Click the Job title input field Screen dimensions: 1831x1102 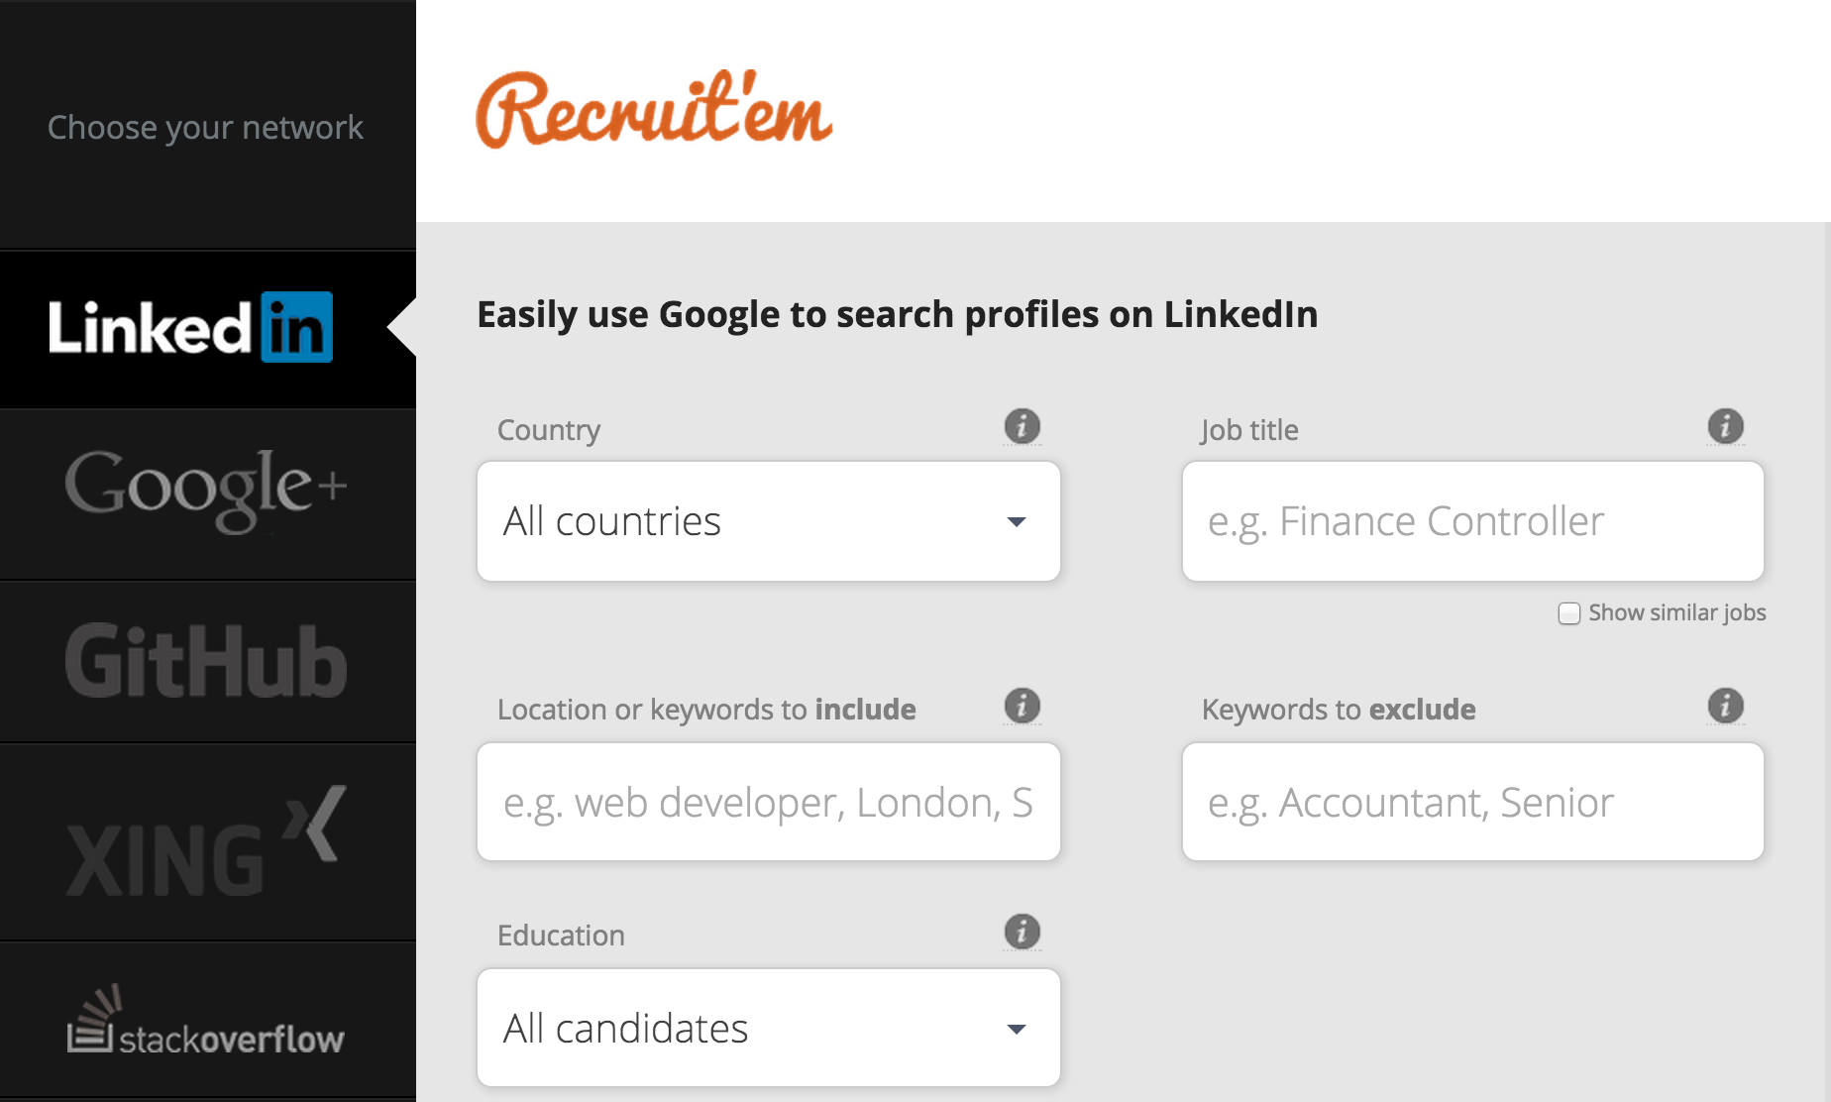[x=1472, y=521]
